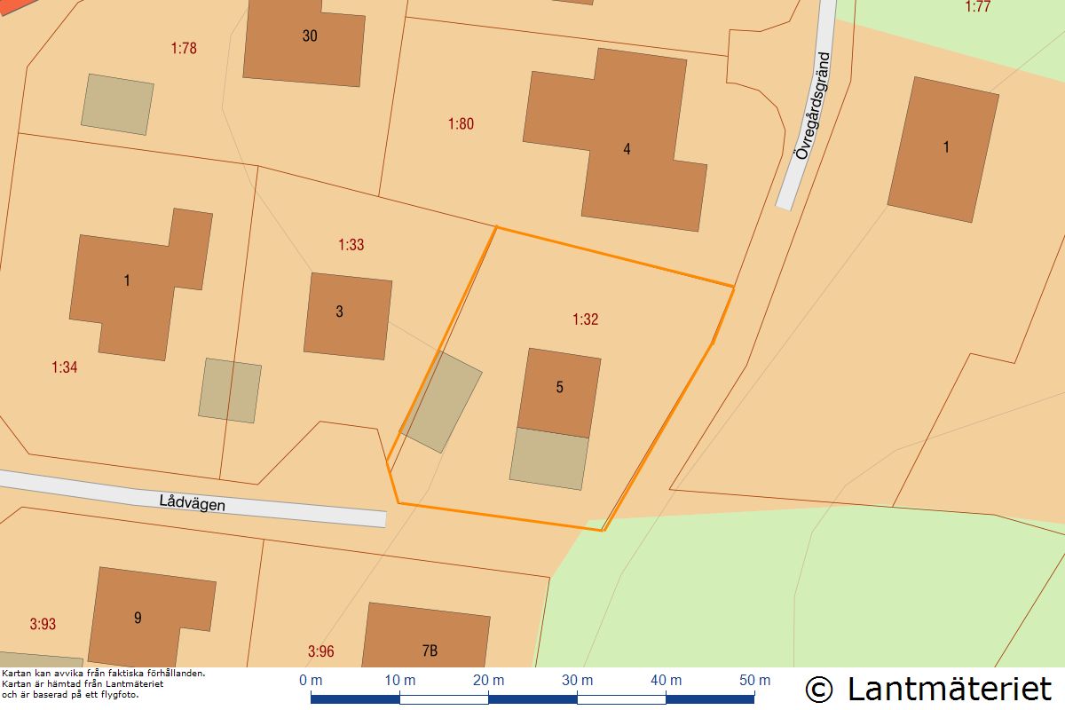Select the parcel label 3:96
1065x710 pixels.
click(x=321, y=651)
